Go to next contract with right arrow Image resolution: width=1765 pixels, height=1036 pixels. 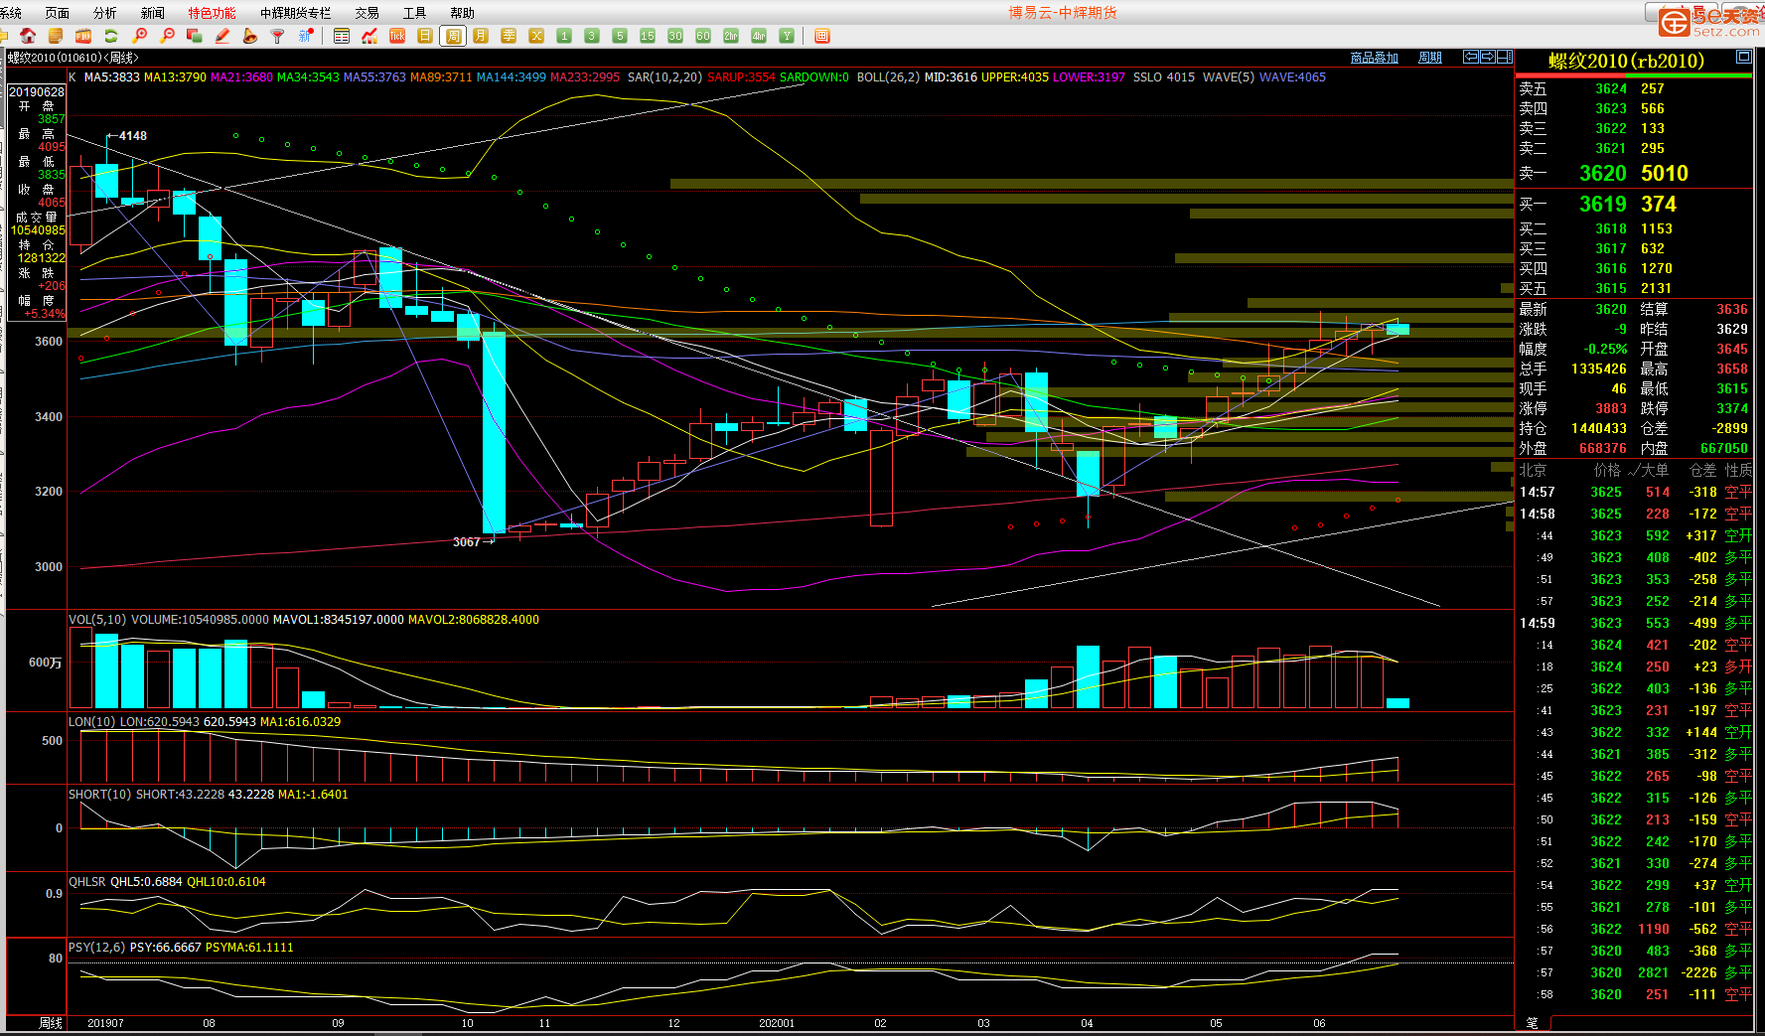coord(1488,57)
